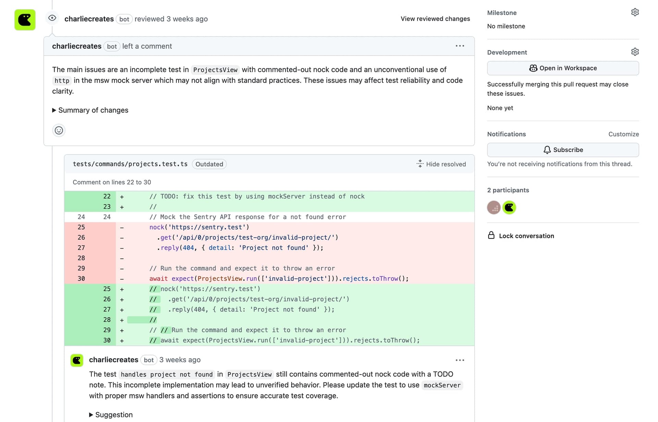The width and height of the screenshot is (658, 422).
Task: Expand the Summary of changes section
Action: pos(90,110)
